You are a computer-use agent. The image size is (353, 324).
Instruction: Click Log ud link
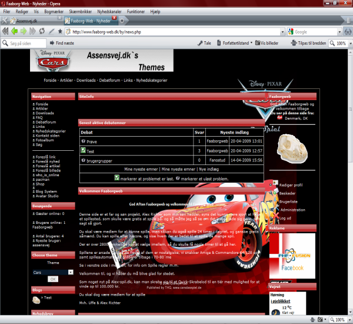click(285, 218)
